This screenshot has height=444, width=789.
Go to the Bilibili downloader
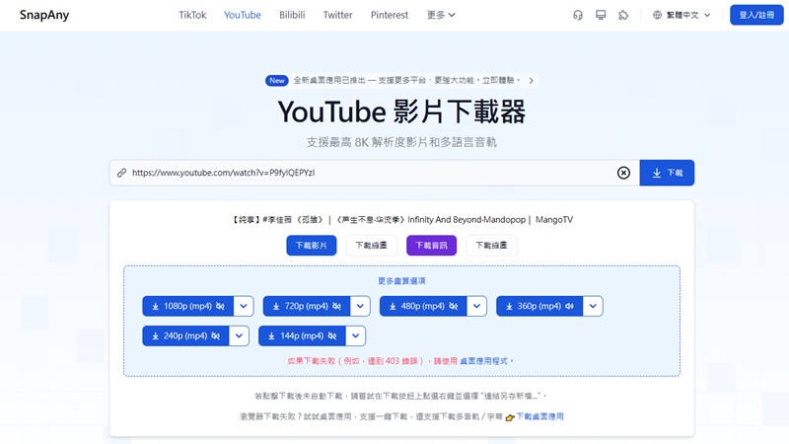point(292,15)
